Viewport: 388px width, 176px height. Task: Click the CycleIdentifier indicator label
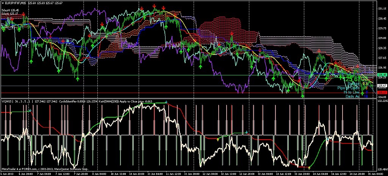click(68, 101)
